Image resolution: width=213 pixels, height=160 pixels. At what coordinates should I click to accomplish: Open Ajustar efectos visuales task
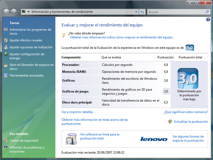(x=26, y=40)
